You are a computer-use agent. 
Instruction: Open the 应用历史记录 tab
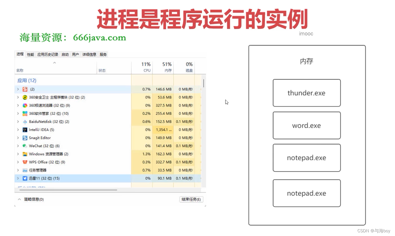pos(48,54)
